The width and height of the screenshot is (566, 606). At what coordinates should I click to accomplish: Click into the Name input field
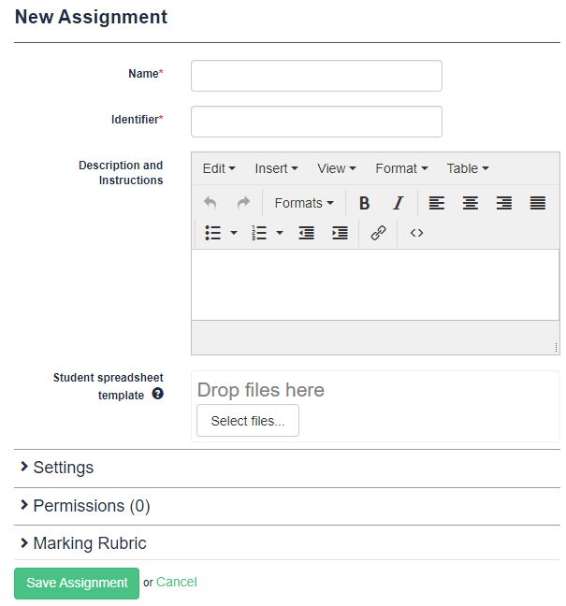point(316,76)
